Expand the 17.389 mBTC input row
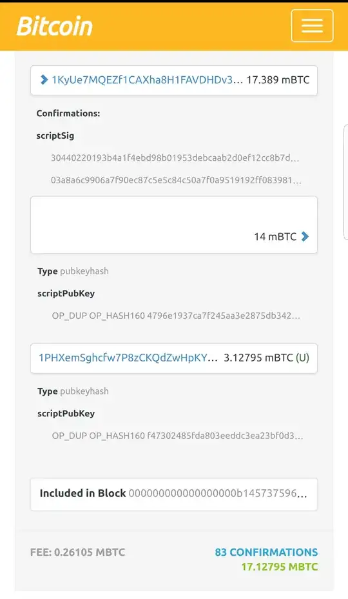 click(x=174, y=80)
